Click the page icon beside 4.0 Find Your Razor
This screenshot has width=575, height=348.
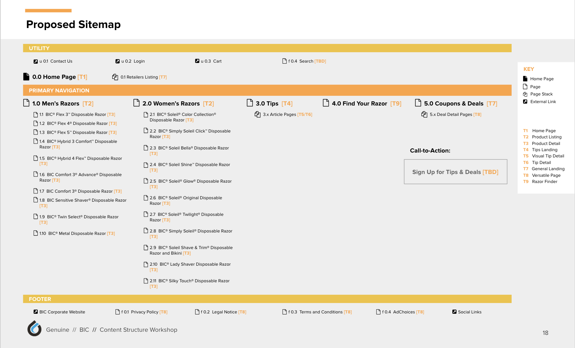click(x=326, y=103)
